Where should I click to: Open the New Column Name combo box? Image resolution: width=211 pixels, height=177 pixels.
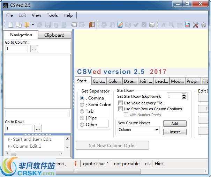[x=138, y=130]
